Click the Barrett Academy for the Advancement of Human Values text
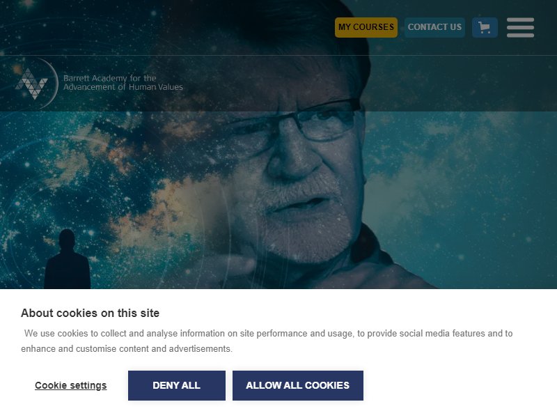 pyautogui.click(x=123, y=82)
